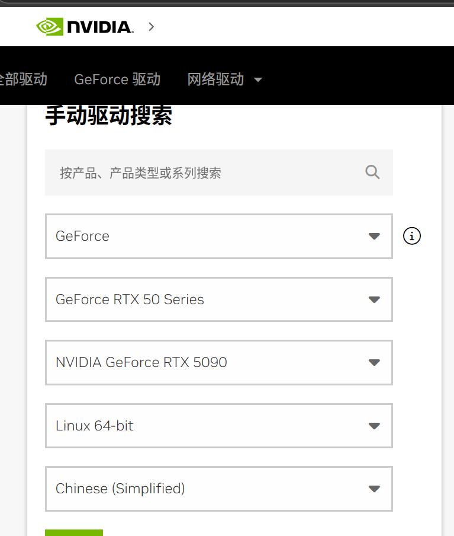The width and height of the screenshot is (454, 536).
Task: Click the magnifier search icon
Action: point(372,172)
